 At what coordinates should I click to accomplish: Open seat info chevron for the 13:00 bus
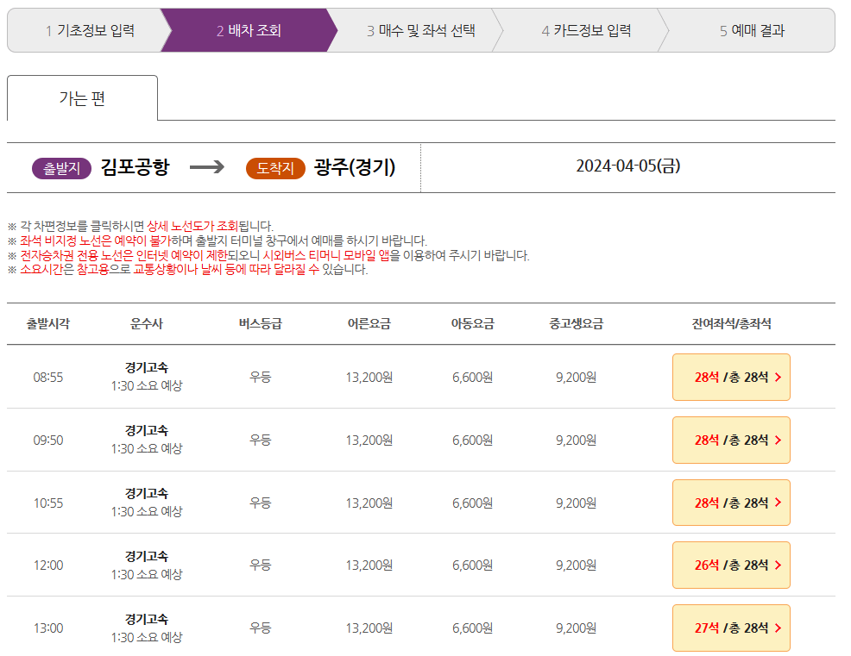tap(779, 628)
